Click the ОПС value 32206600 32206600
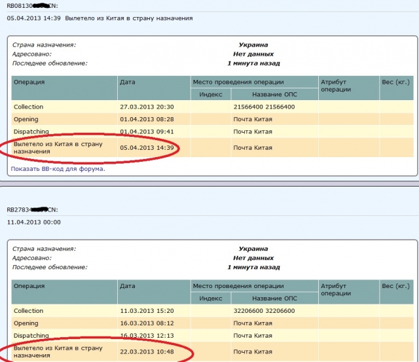Viewport: 419px width, 362px height. click(264, 311)
